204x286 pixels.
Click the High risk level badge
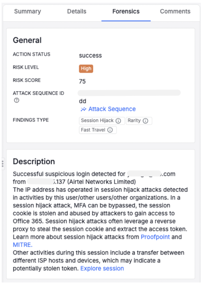86,68
